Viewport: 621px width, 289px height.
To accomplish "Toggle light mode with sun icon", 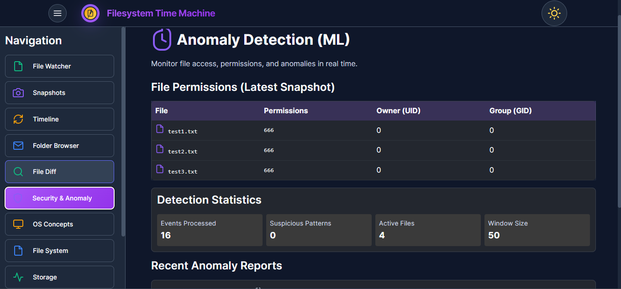I will [x=554, y=13].
